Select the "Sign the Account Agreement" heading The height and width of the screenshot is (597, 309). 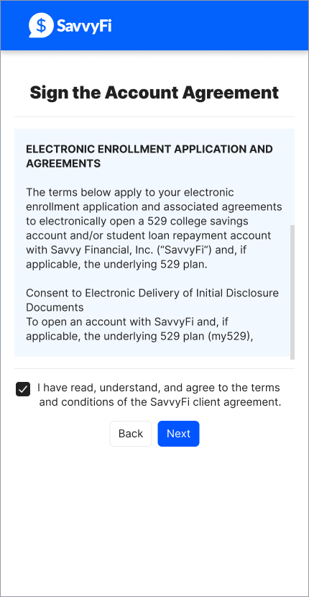coord(154,93)
